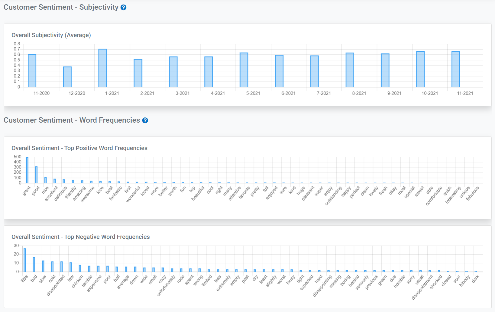Select the 5-2021 subjectivity bar
Viewport: 495px width, 312px height.
click(x=244, y=70)
